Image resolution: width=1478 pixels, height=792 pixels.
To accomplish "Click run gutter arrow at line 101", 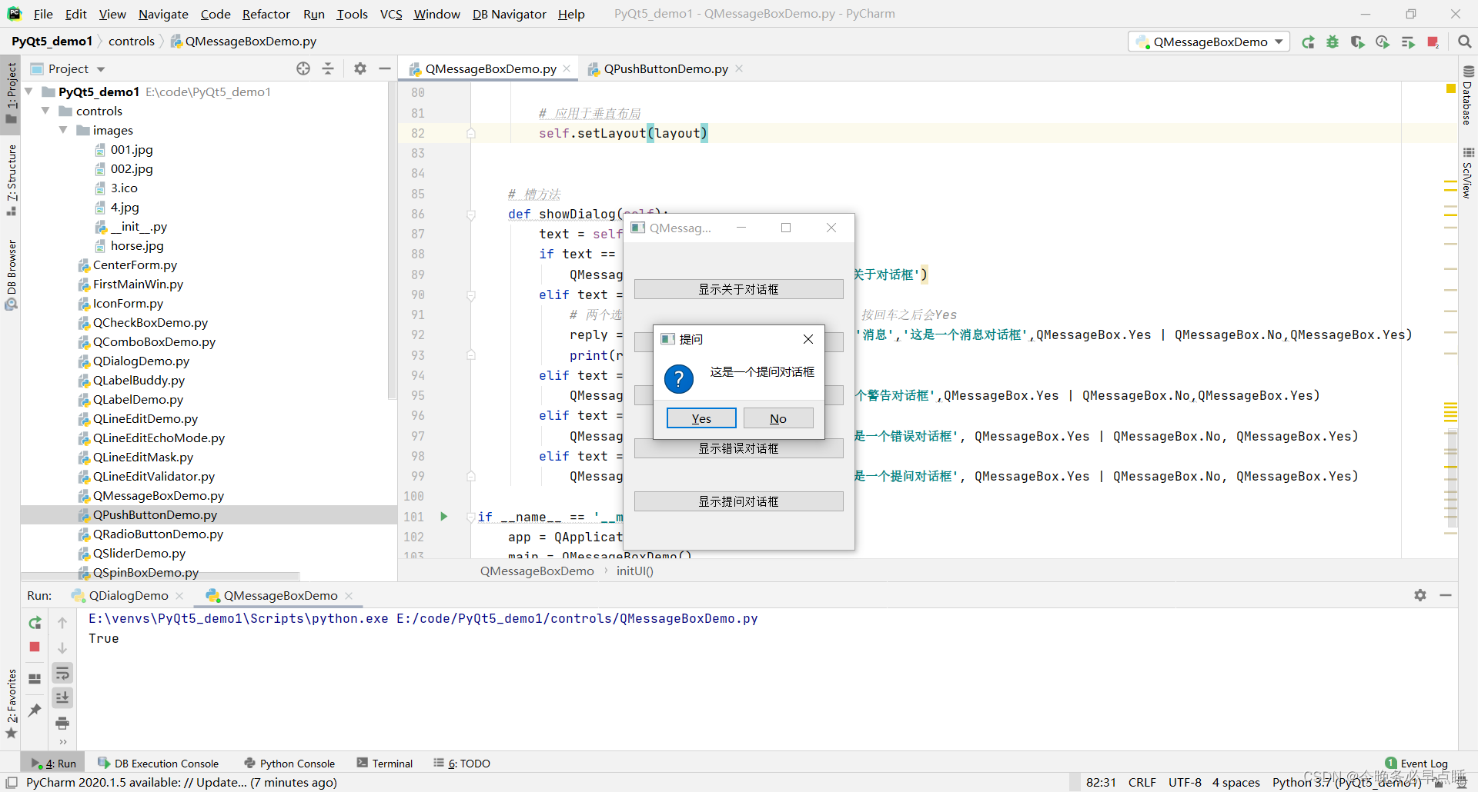I will point(444,517).
